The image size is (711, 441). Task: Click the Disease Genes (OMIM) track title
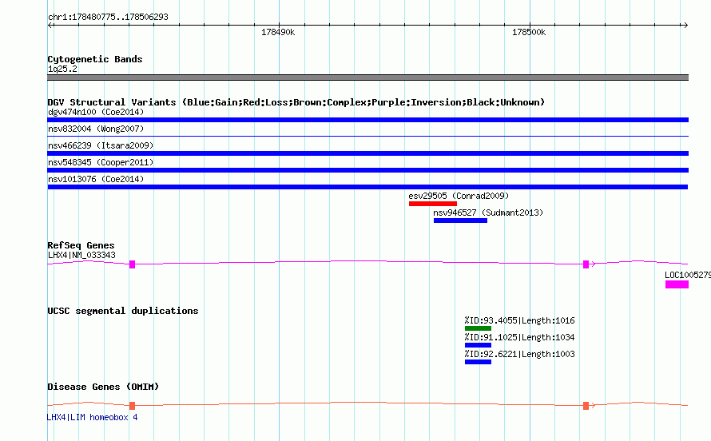(103, 387)
